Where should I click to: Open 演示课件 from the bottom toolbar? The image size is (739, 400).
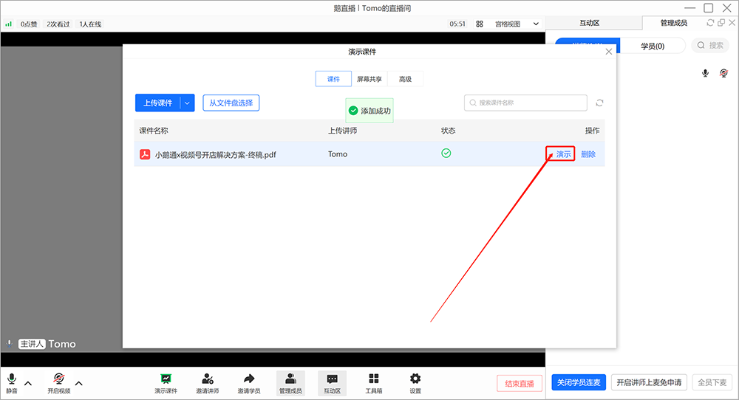[166, 383]
